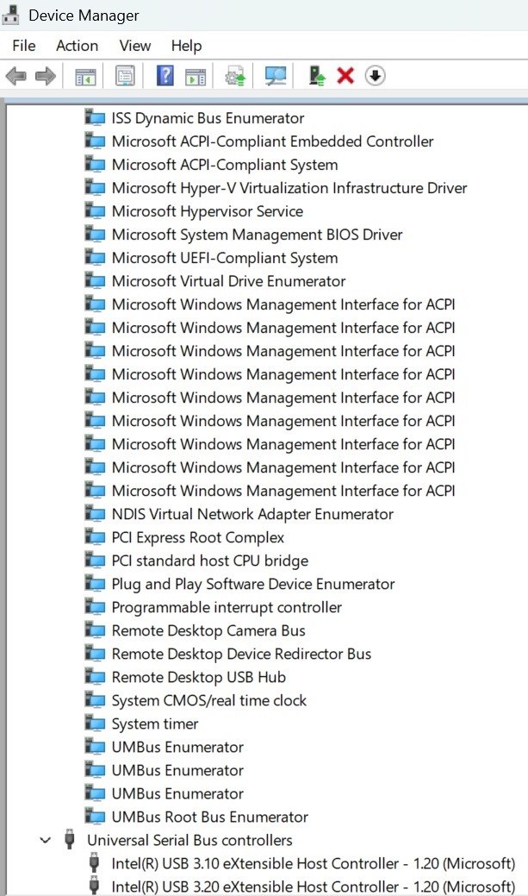Click the red X Uninstall device icon
Viewport: 528px width, 896px height.
345,75
